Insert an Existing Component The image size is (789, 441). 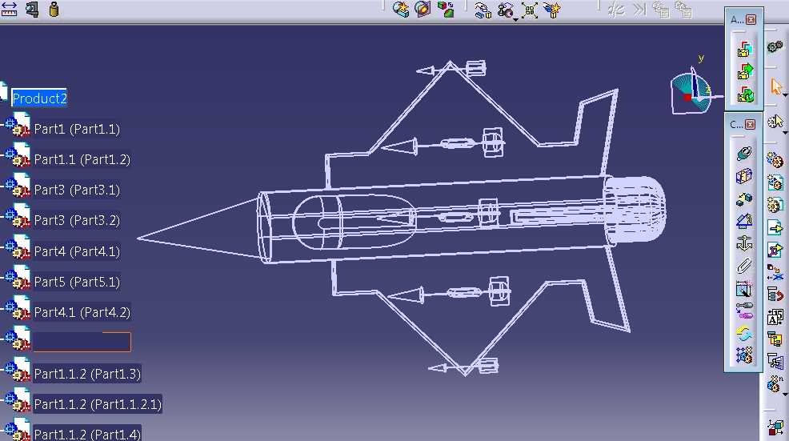(x=775, y=227)
